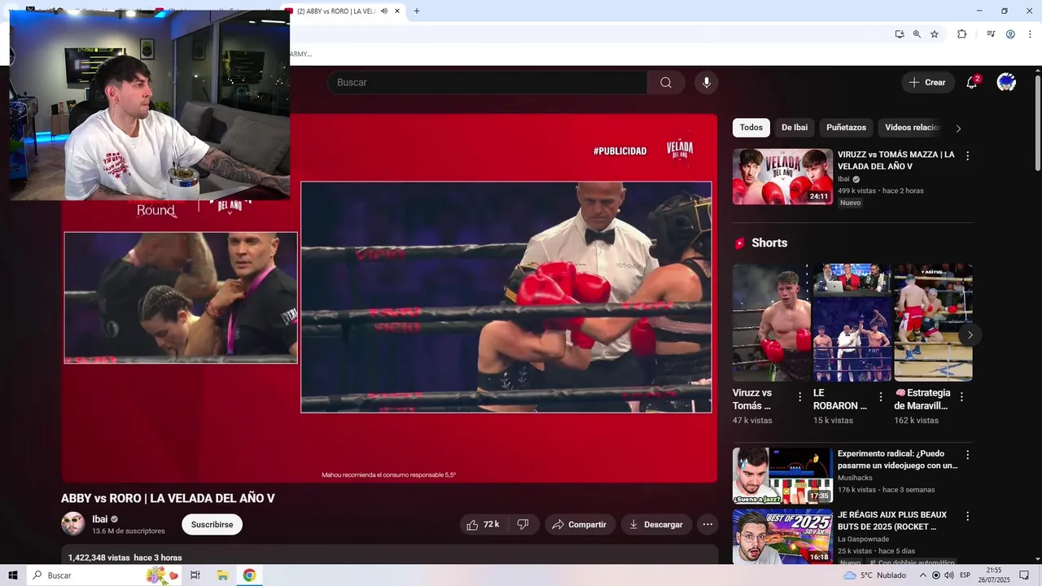Open Chrome profile icon

1010,34
